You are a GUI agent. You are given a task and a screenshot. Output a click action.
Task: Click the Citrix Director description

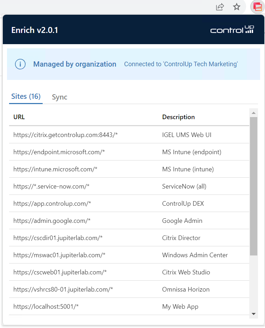click(x=181, y=238)
